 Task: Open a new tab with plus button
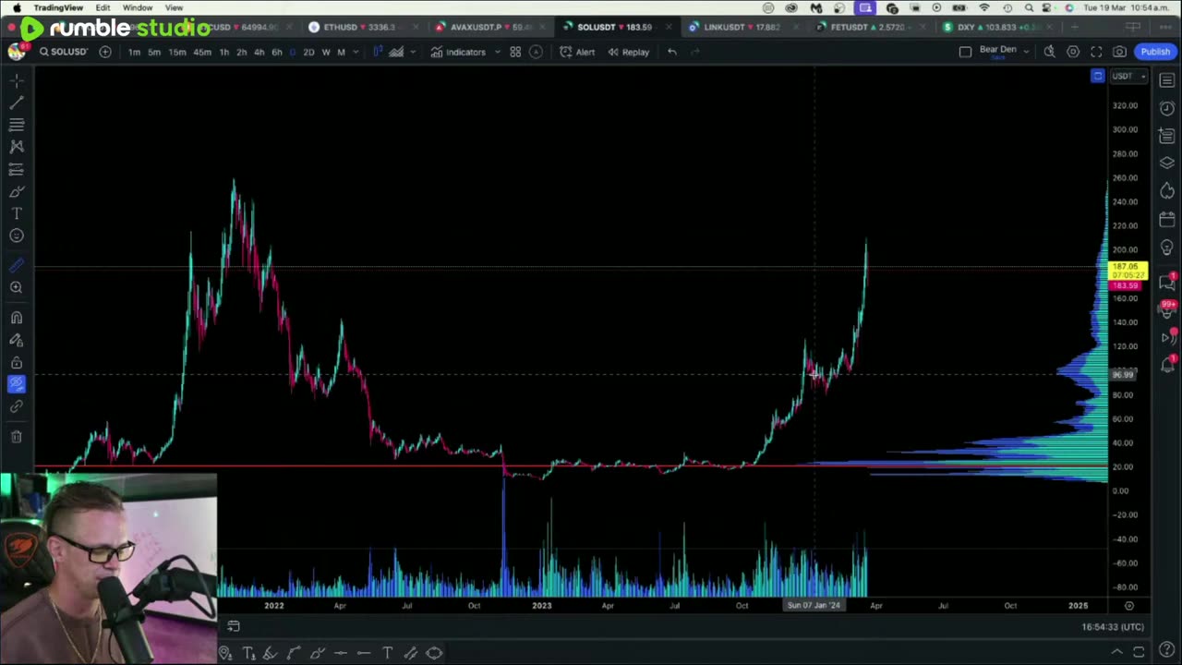tap(1075, 27)
